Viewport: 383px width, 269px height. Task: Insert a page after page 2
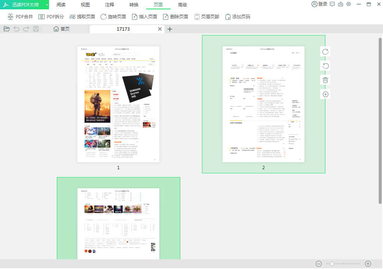coord(325,93)
